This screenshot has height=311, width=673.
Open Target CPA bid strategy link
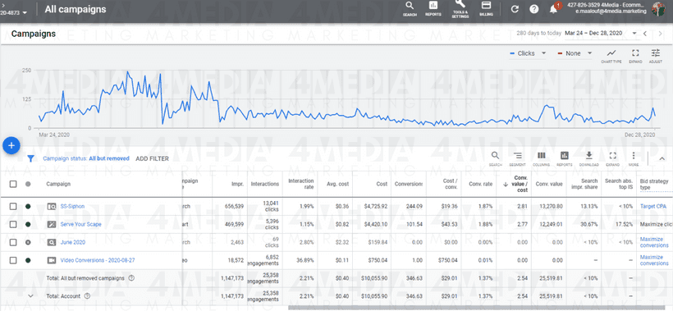click(653, 206)
